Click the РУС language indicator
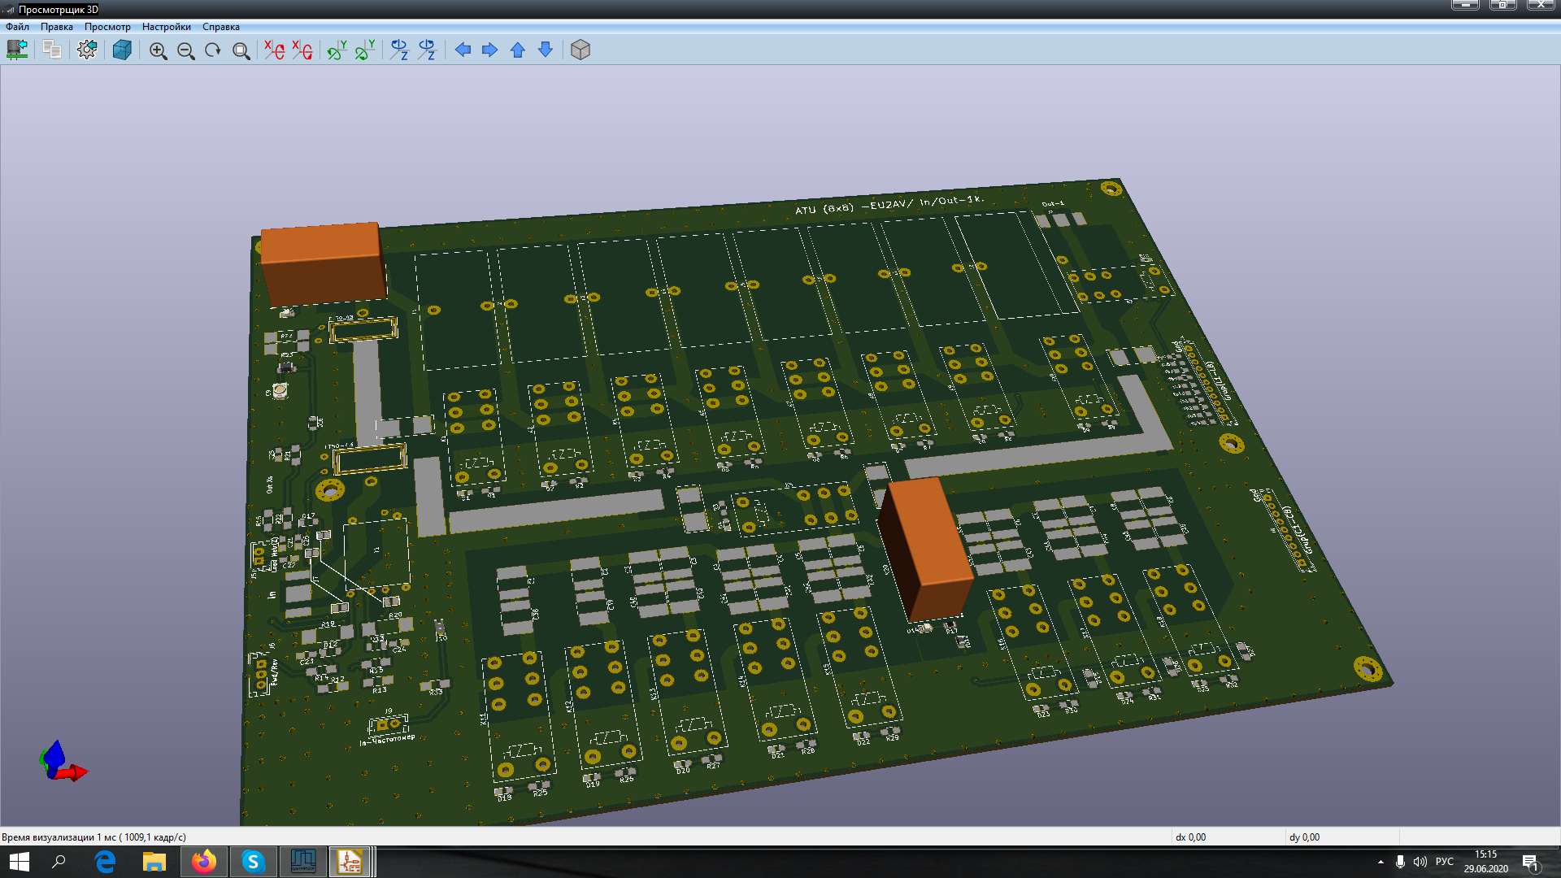 tap(1444, 862)
